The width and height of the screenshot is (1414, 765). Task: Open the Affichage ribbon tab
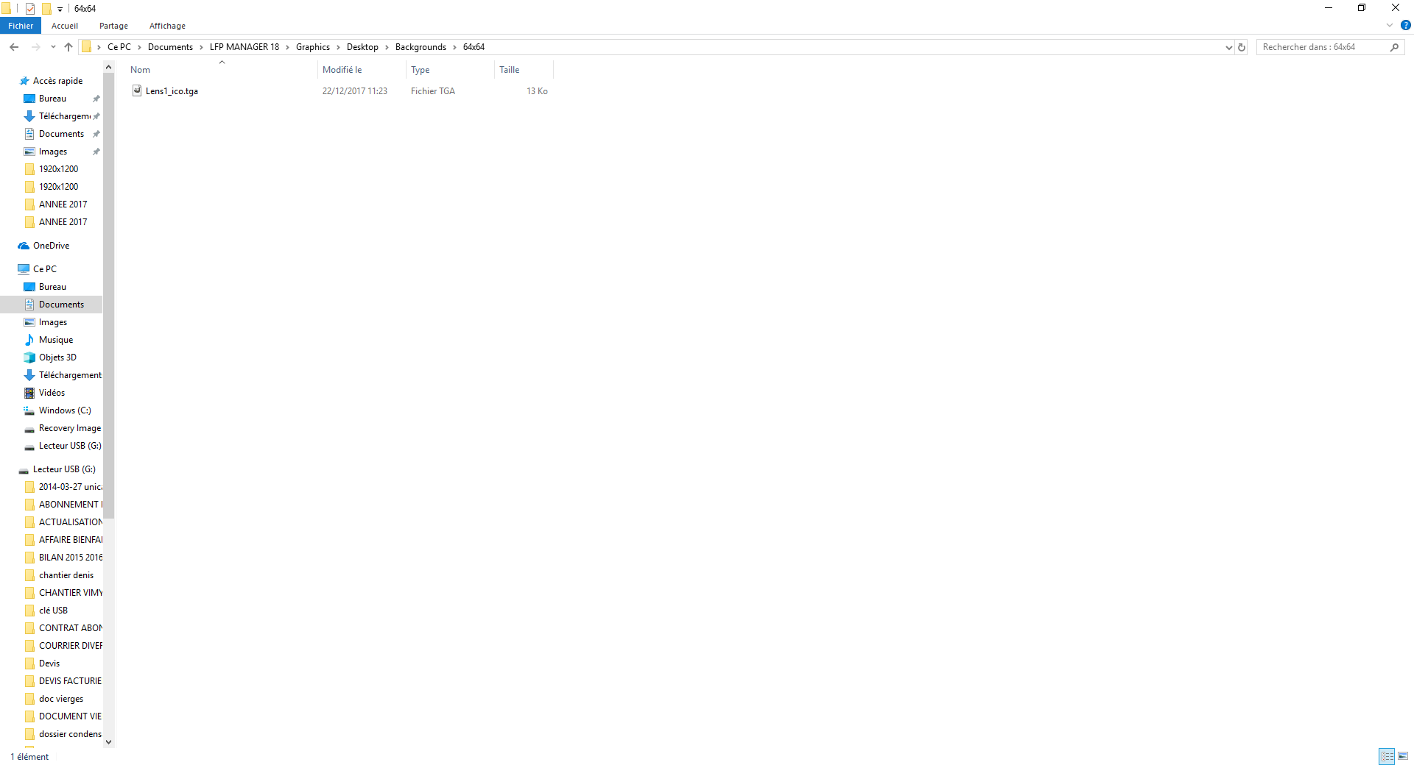tap(167, 26)
